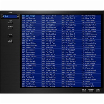
Task: Click the NEW bank button
Action: pos(10,23)
